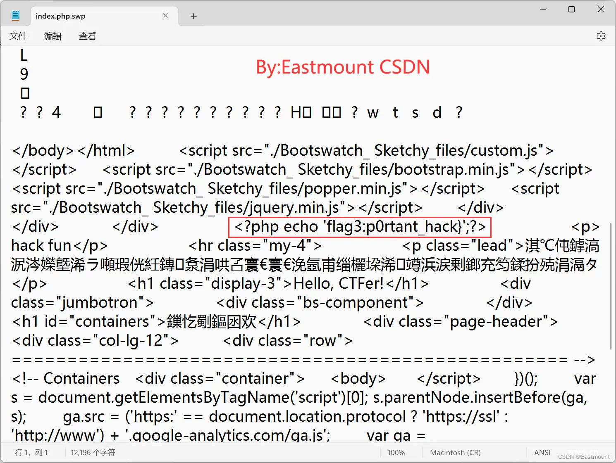
Task: Click the <!-- Containers comment text
Action: pyautogui.click(x=66, y=378)
